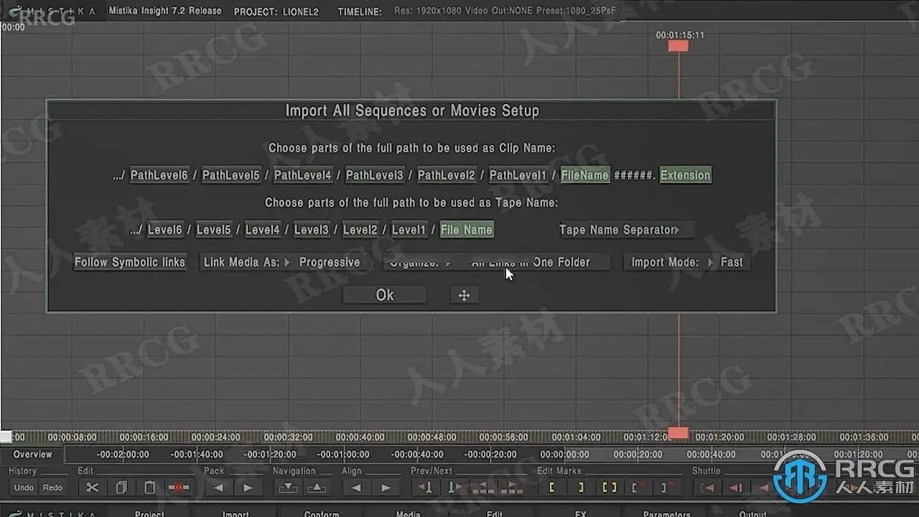Set the mark-out with the yellow ] icon

pos(580,488)
